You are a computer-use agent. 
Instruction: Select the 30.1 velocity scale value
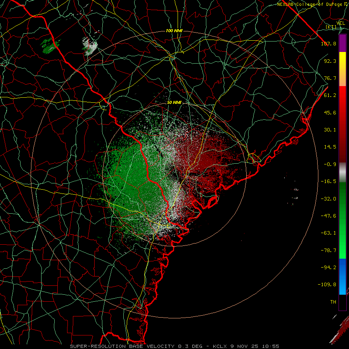pyautogui.click(x=330, y=130)
